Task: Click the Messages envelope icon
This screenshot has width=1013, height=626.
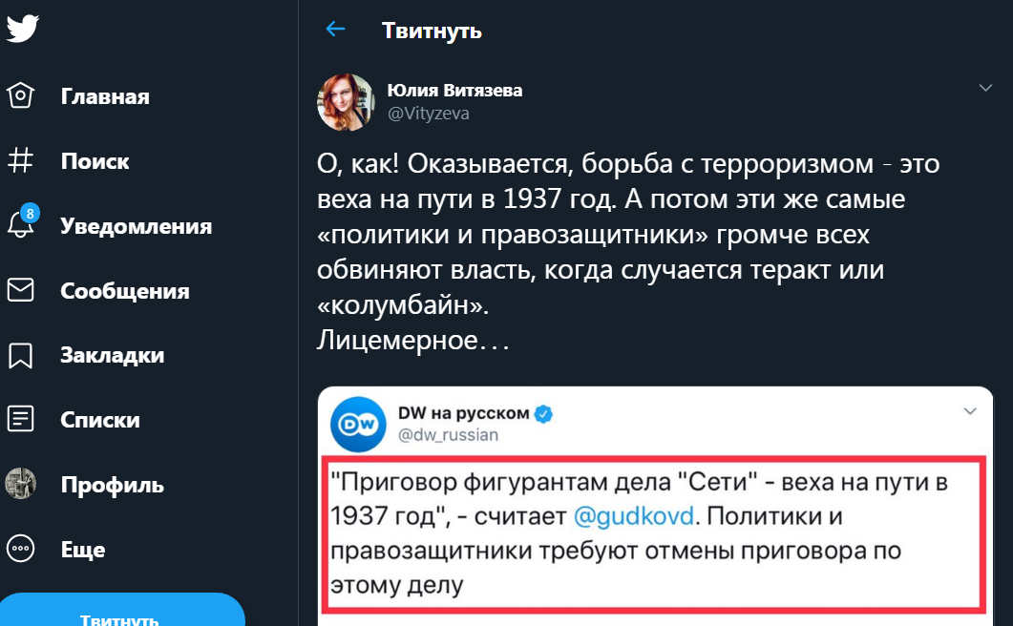Action: point(21,290)
